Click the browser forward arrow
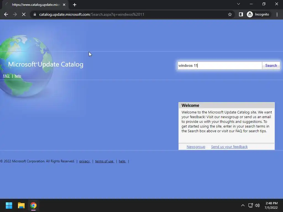Viewport: 283px width, 212px height. click(15, 14)
